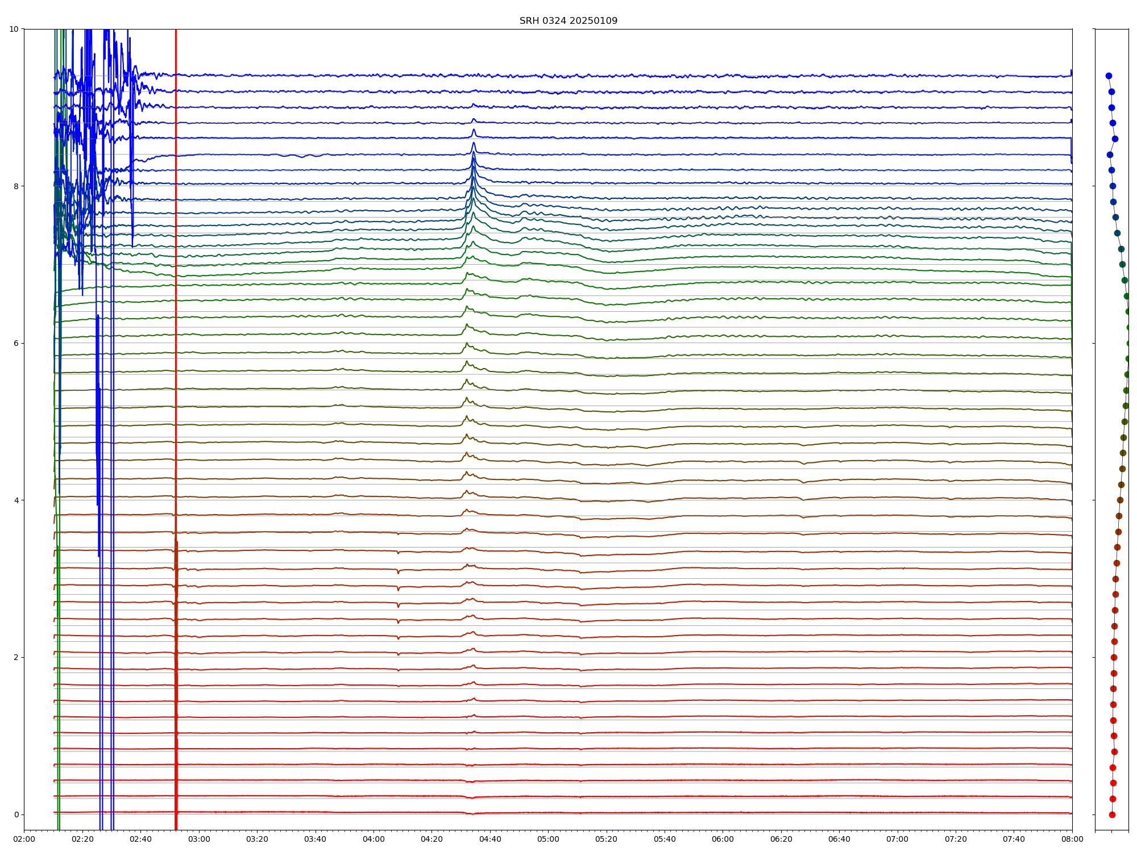Image resolution: width=1137 pixels, height=852 pixels.
Task: Click the plot title SRH 0324 20250109
Action: click(x=568, y=21)
